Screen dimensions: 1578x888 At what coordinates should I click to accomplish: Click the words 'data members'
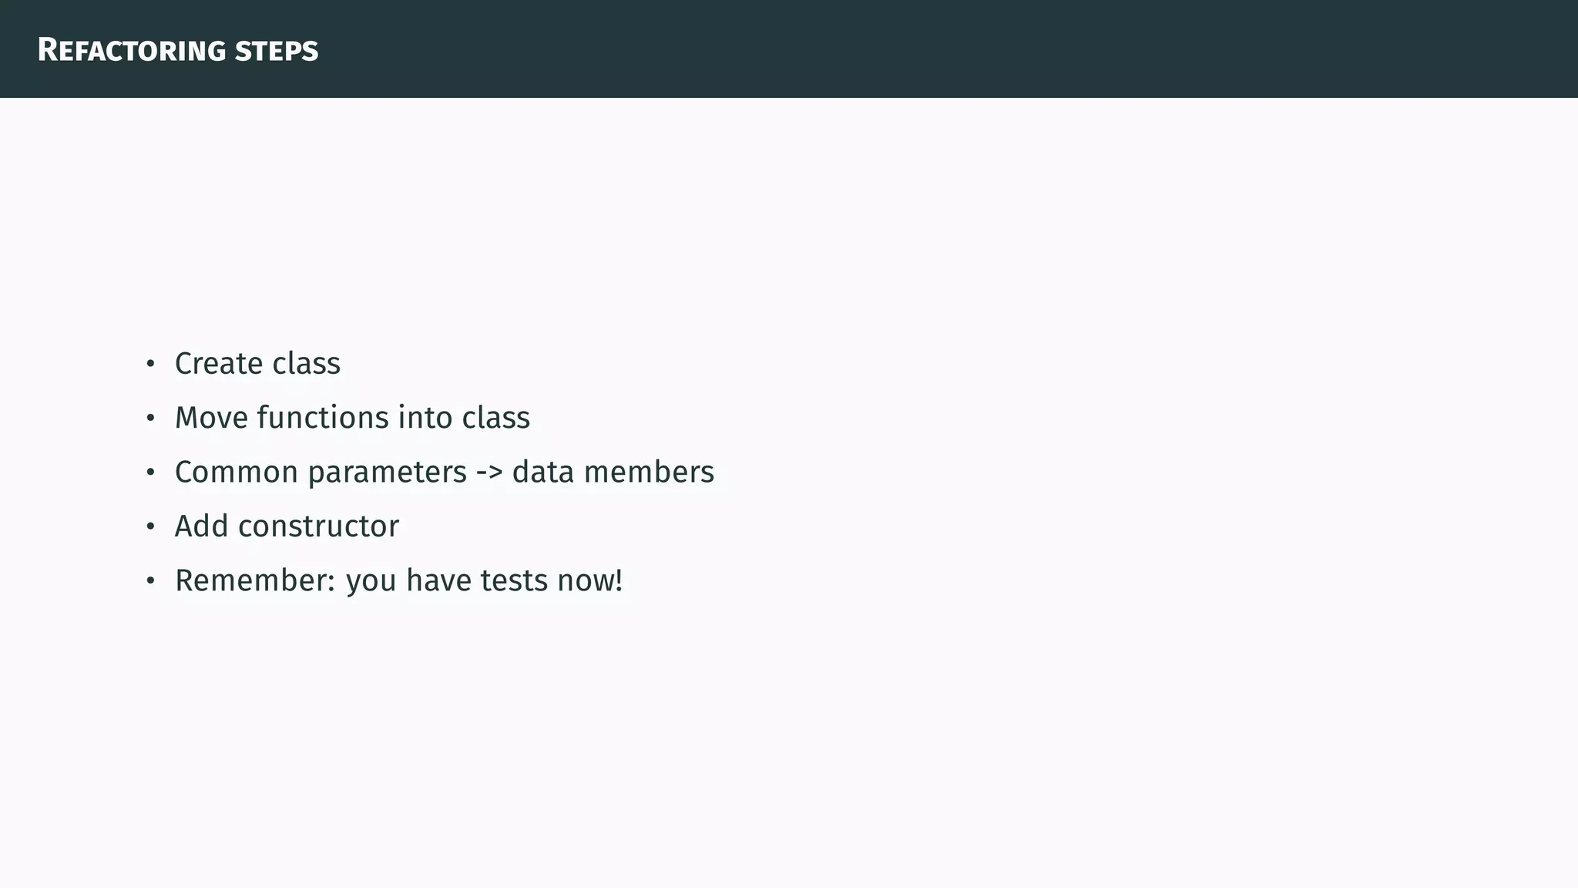[613, 473]
